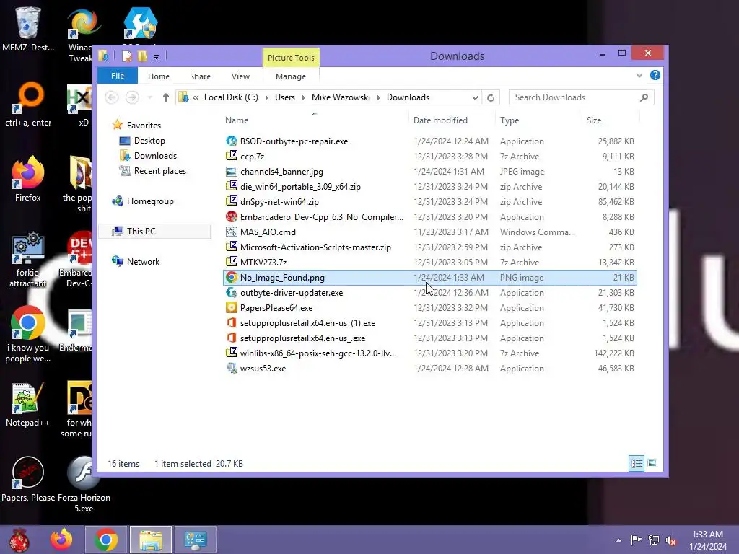Image resolution: width=739 pixels, height=554 pixels.
Task: Select winlibs-x86_64-posix-seh-gcc archive name
Action: coord(318,353)
